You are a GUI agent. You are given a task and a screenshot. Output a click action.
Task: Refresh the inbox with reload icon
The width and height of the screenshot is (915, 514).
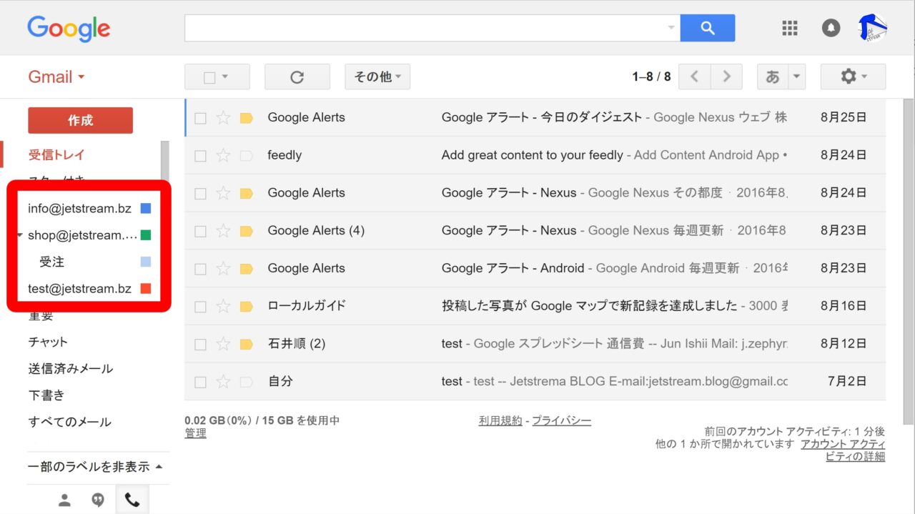[x=297, y=77]
